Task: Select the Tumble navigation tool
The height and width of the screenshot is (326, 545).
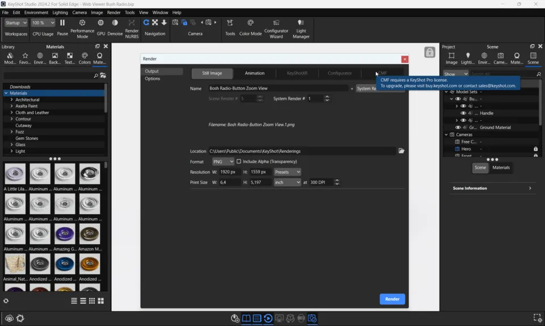Action: click(146, 23)
